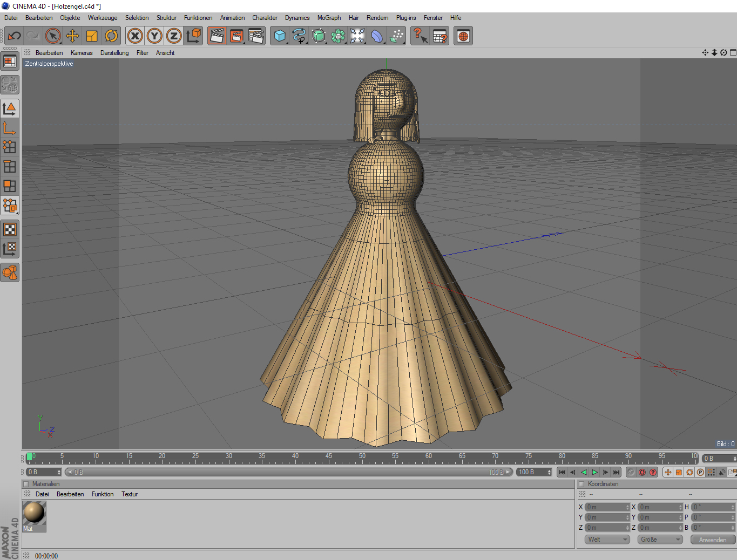
Task: Open the spline drawing tool icon
Action: click(x=299, y=36)
